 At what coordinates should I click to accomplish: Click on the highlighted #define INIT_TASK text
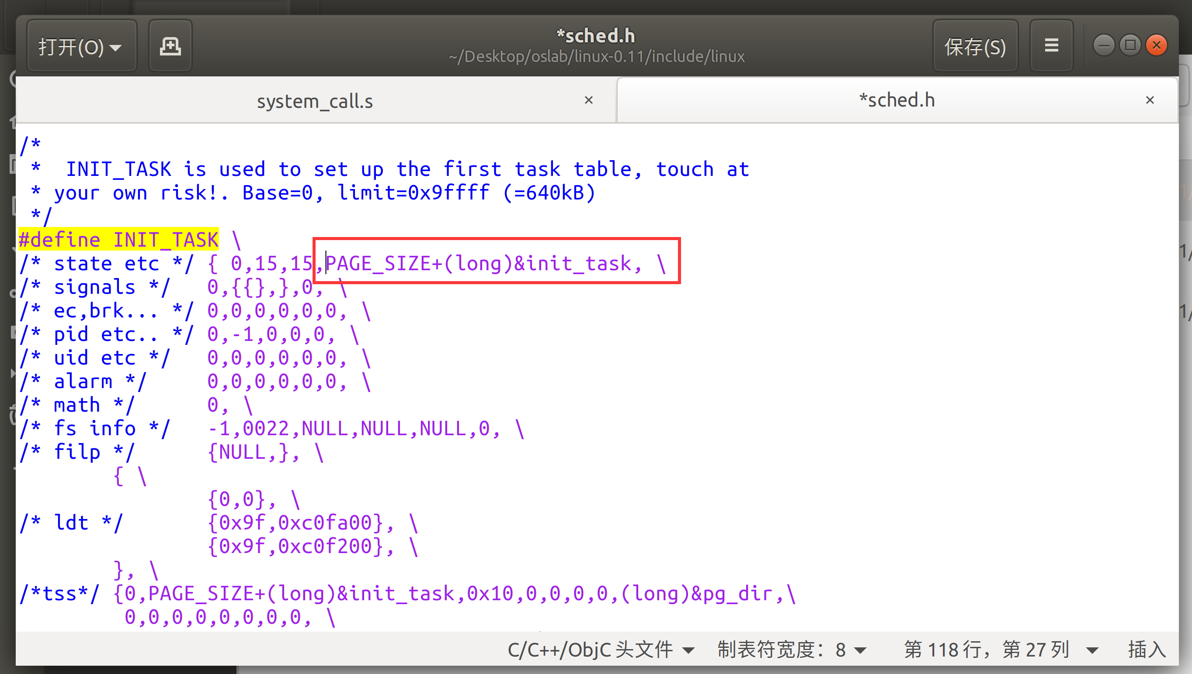(118, 240)
